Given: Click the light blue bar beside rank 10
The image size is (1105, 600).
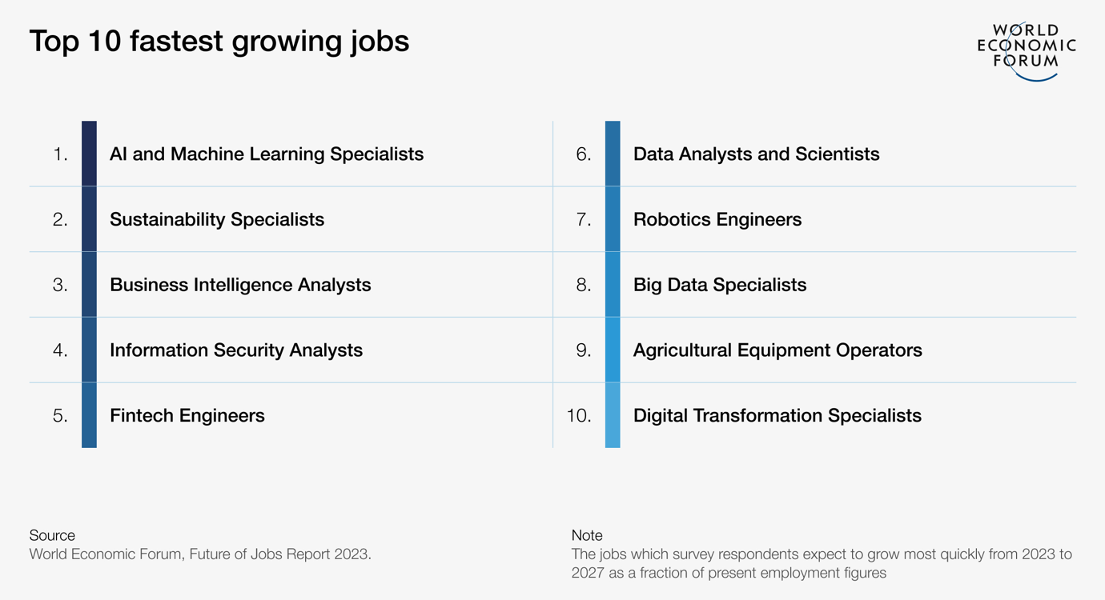Looking at the screenshot, I should click(x=613, y=415).
